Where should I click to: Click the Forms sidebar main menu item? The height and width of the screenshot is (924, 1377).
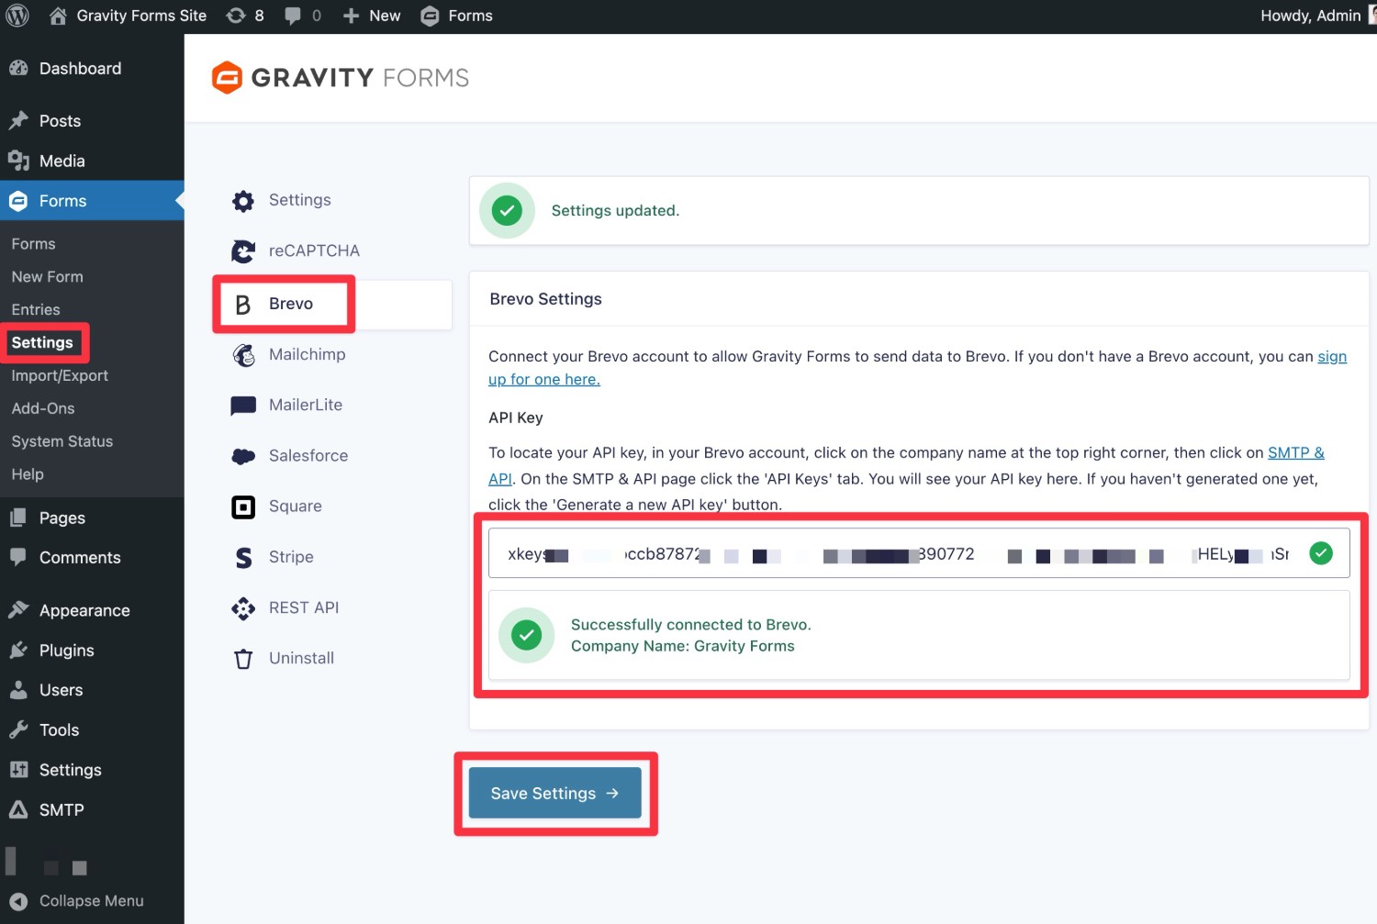(92, 201)
